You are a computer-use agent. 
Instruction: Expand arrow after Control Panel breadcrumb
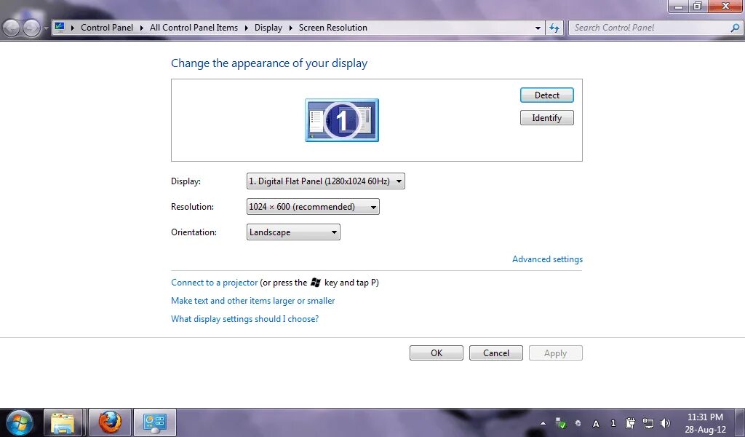(142, 28)
